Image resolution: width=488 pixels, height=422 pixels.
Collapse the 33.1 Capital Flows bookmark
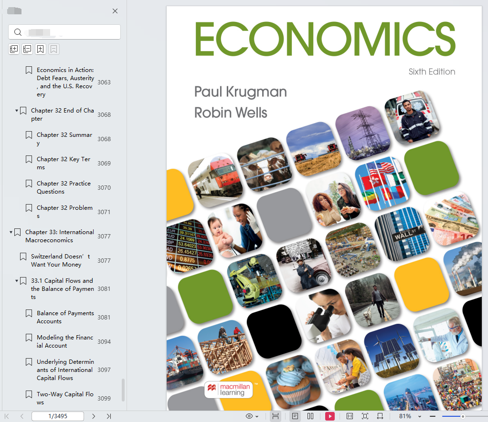point(17,280)
